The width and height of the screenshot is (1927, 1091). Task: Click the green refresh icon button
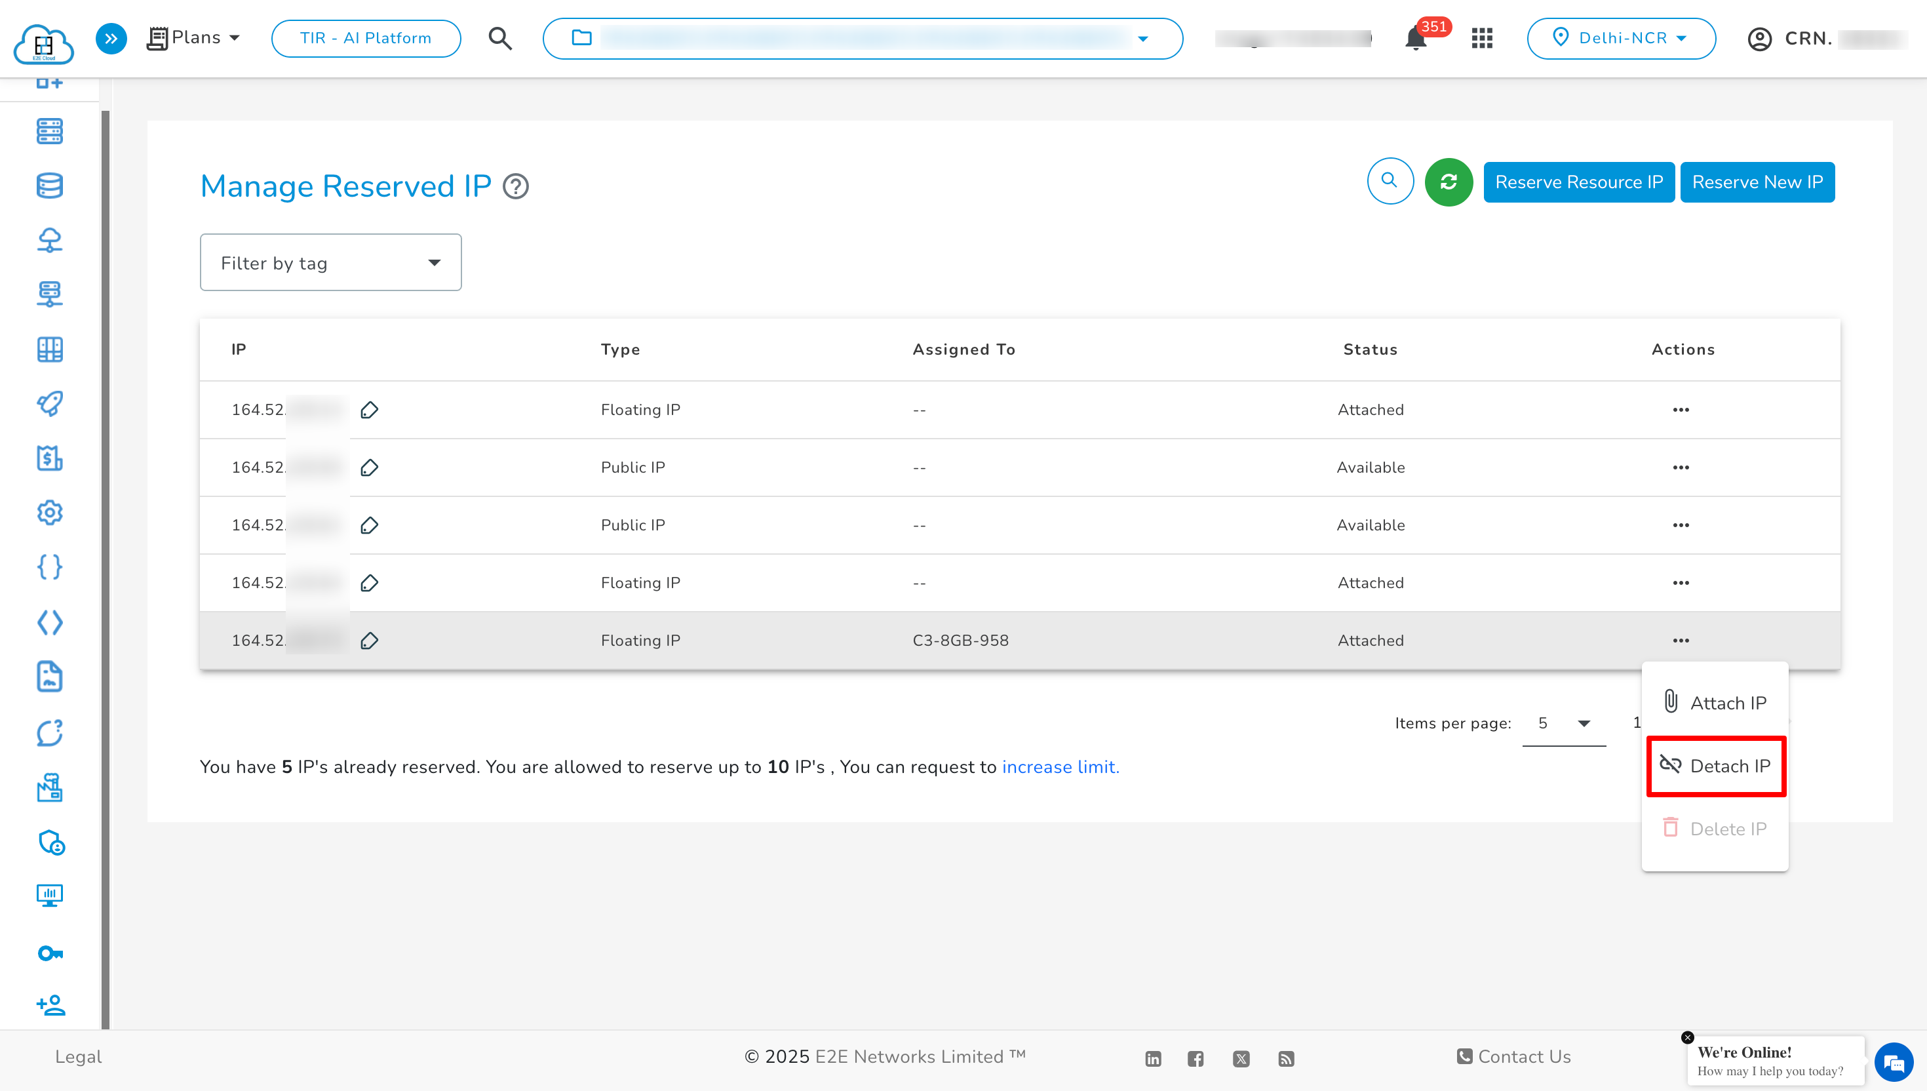[1448, 182]
